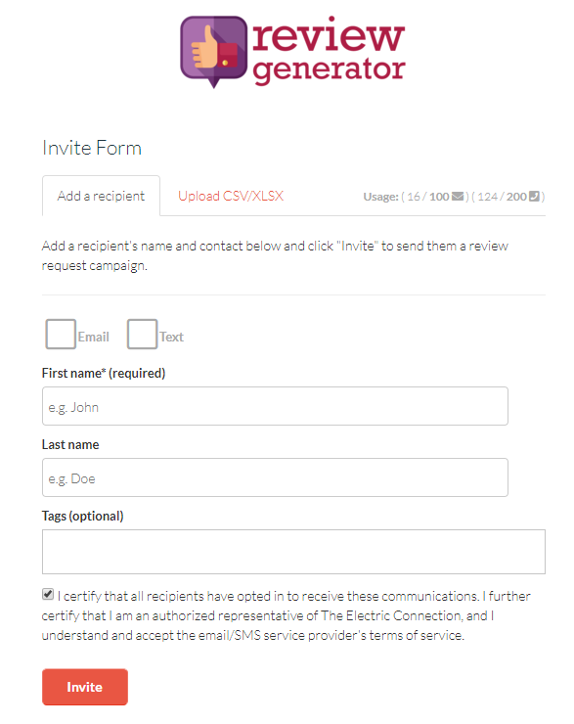Image resolution: width=574 pixels, height=724 pixels.
Task: Click the email usage count 16 / 100
Action: point(427,197)
